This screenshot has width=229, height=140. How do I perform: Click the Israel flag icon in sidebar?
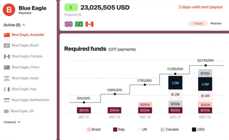7,78
